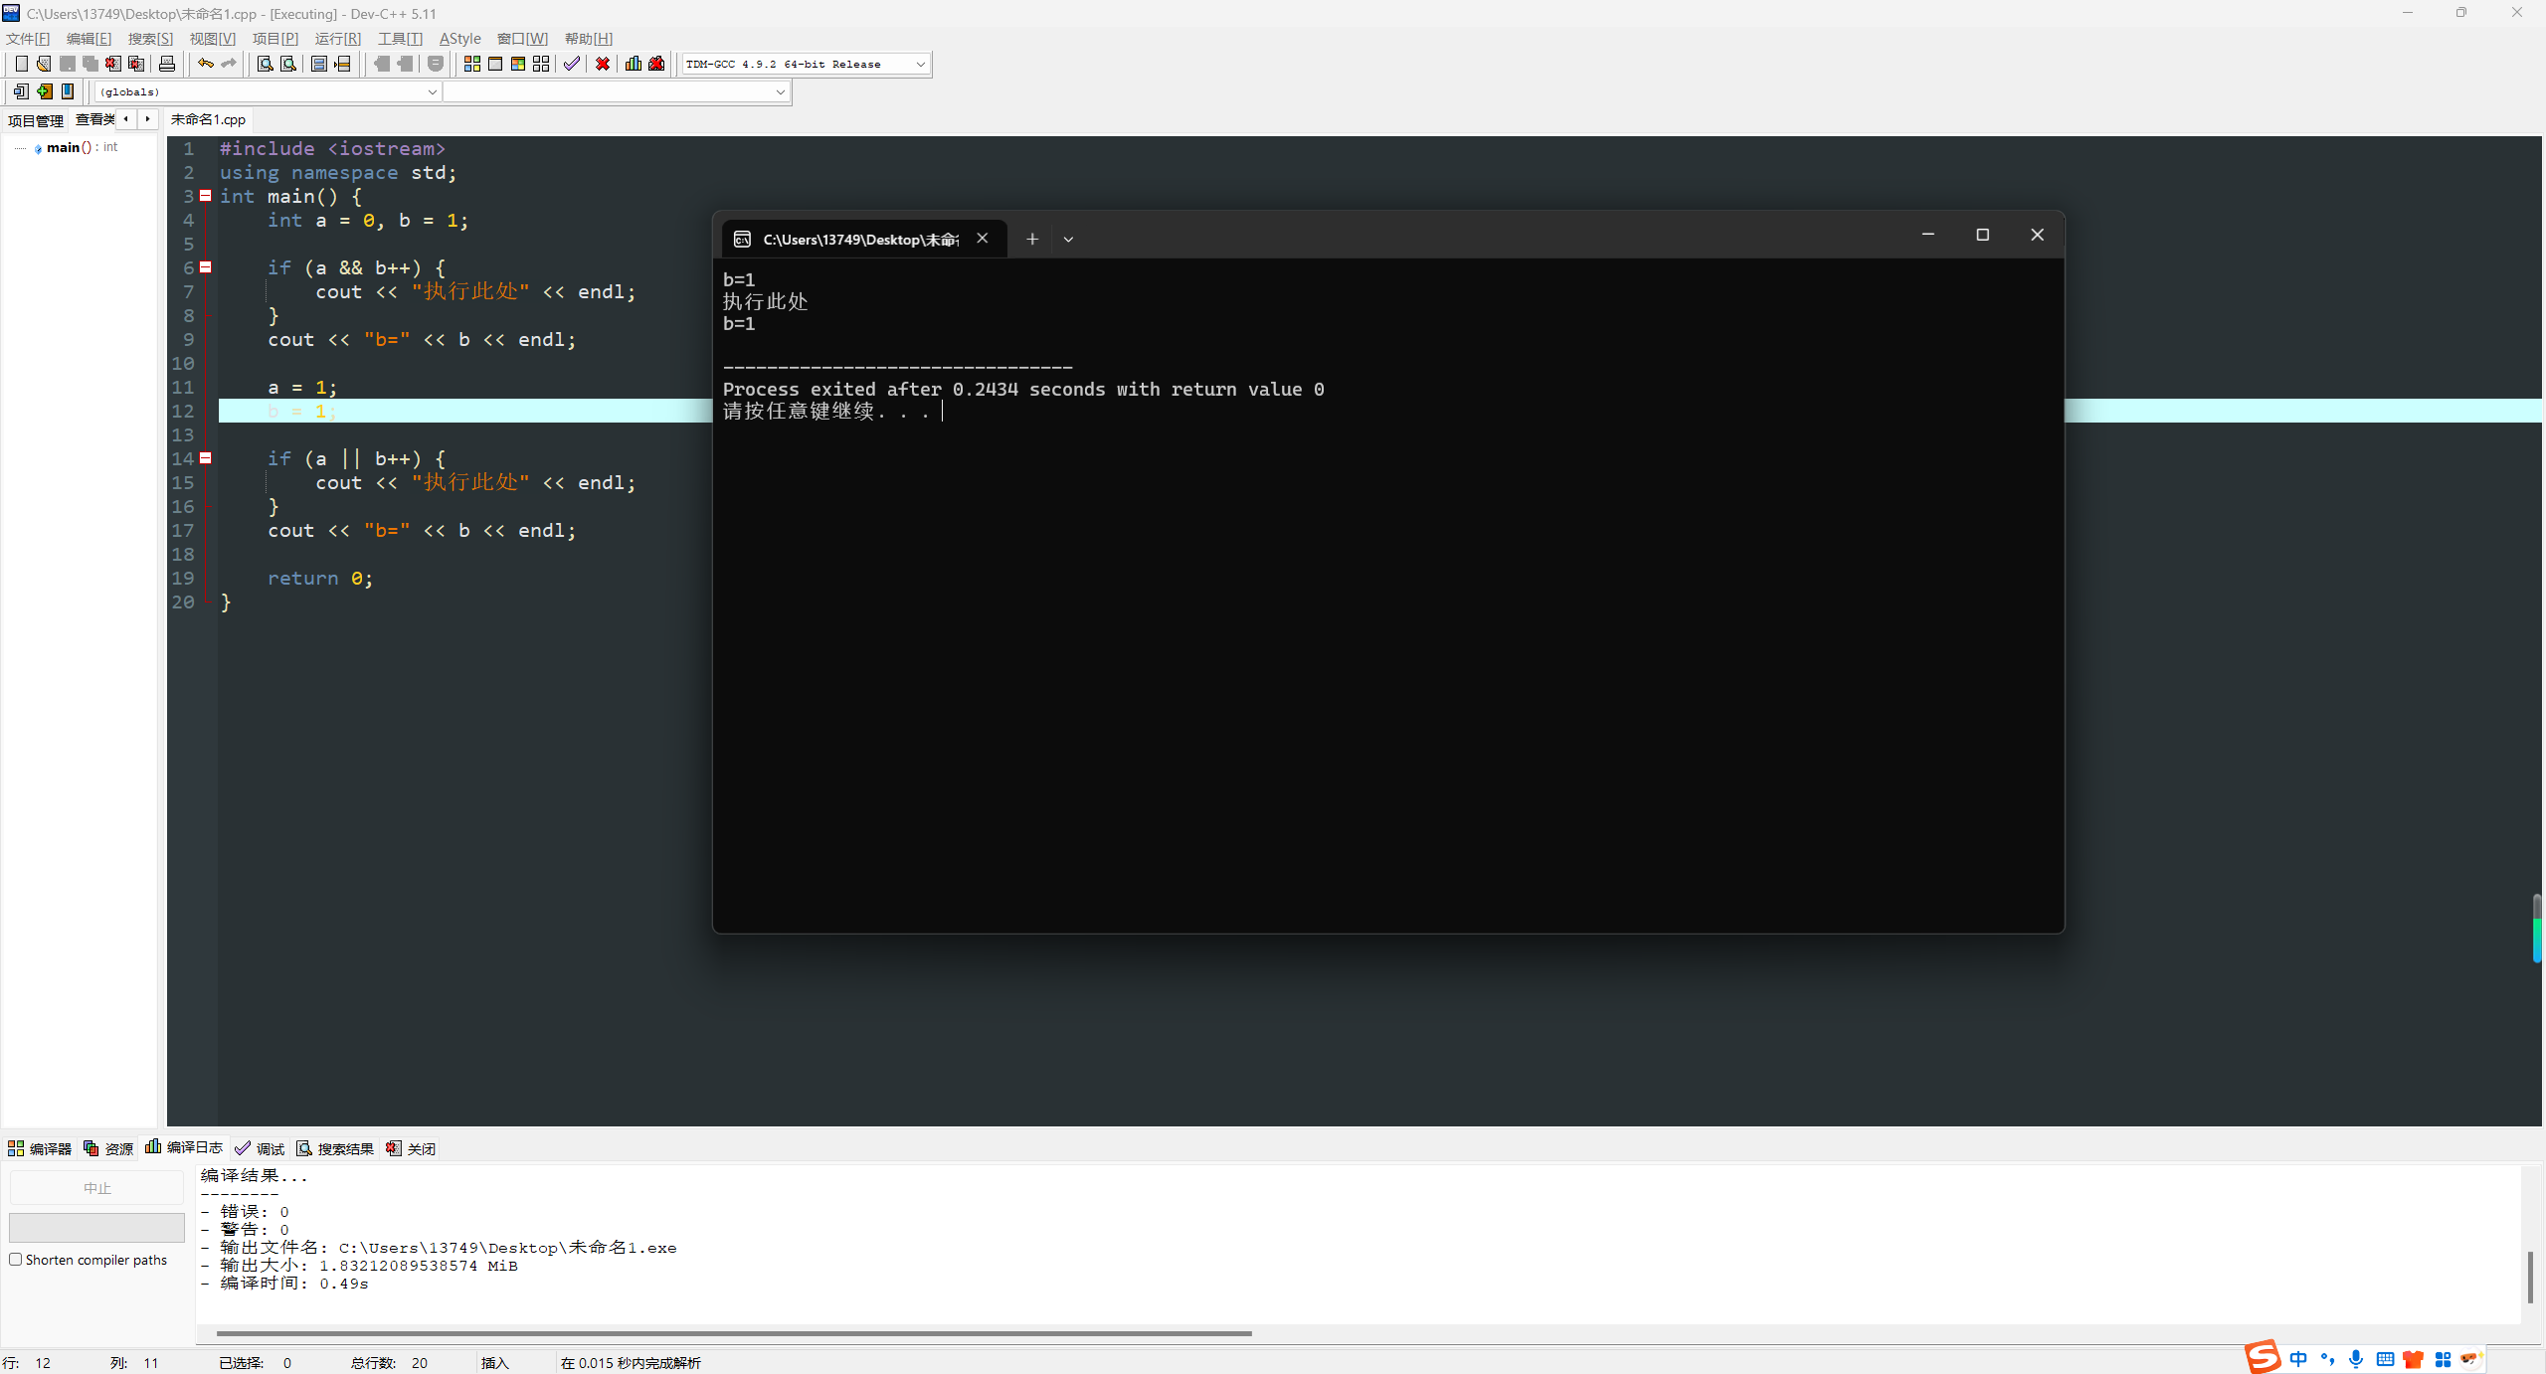Click the Compile & Run colored icon

click(518, 64)
